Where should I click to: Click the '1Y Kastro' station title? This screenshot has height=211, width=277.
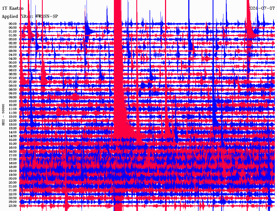pyautogui.click(x=12, y=8)
